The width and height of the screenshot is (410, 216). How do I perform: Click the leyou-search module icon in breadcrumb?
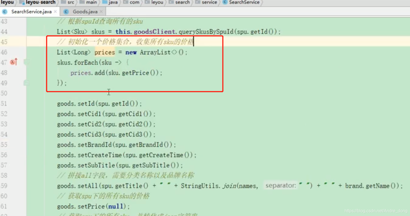pyautogui.click(x=22, y=2)
